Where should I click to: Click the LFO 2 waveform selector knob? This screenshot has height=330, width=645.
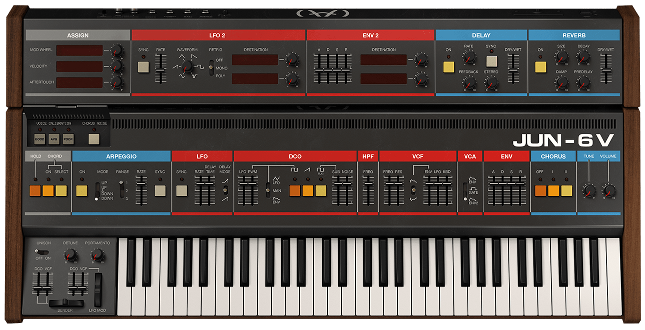coord(187,66)
